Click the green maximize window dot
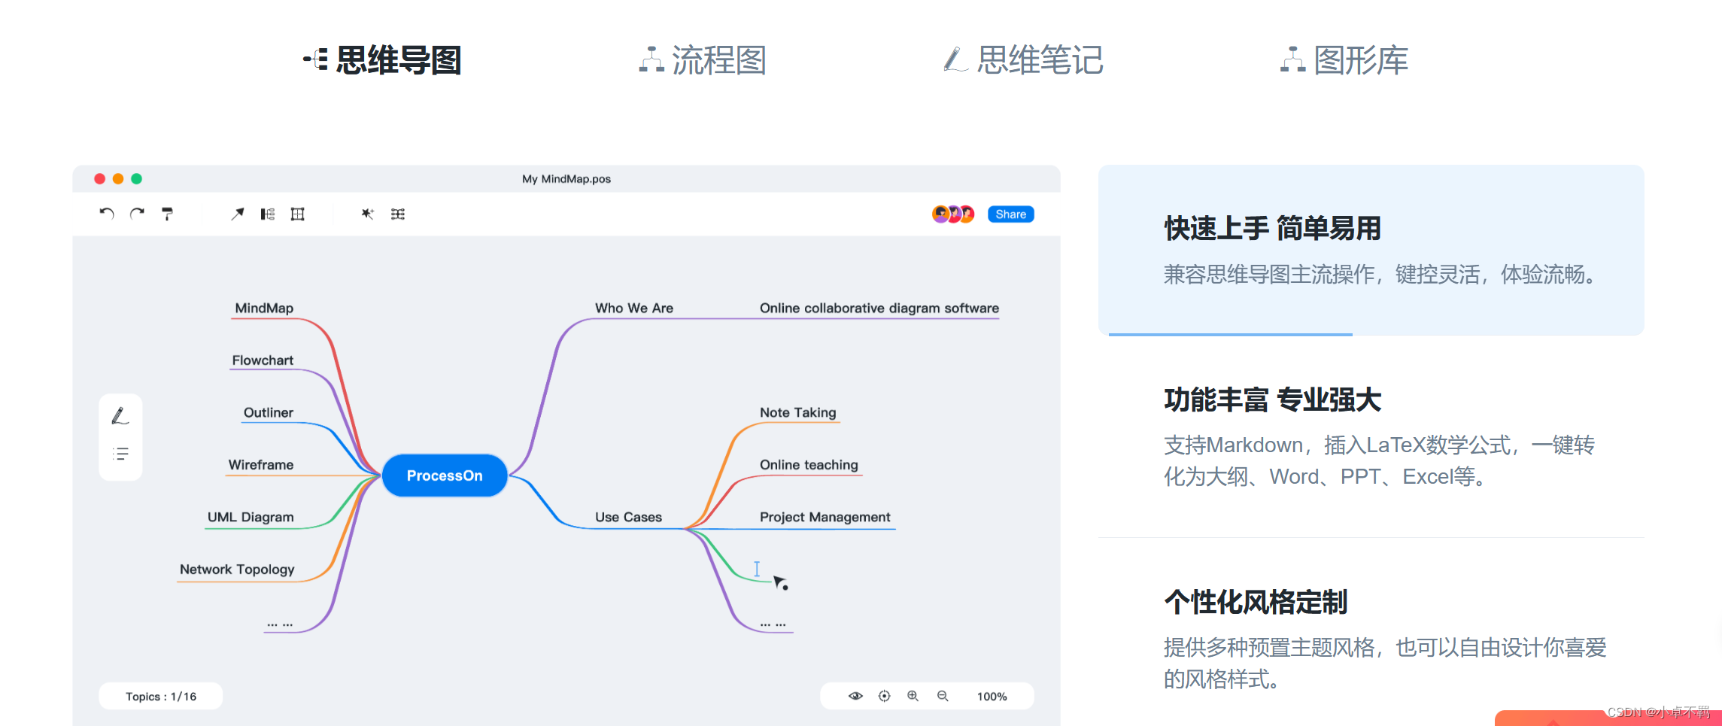 pos(136,178)
